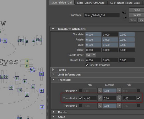Edit the transform name field
Image resolution: width=144 pixels, height=119 pixels.
[x=102, y=15]
